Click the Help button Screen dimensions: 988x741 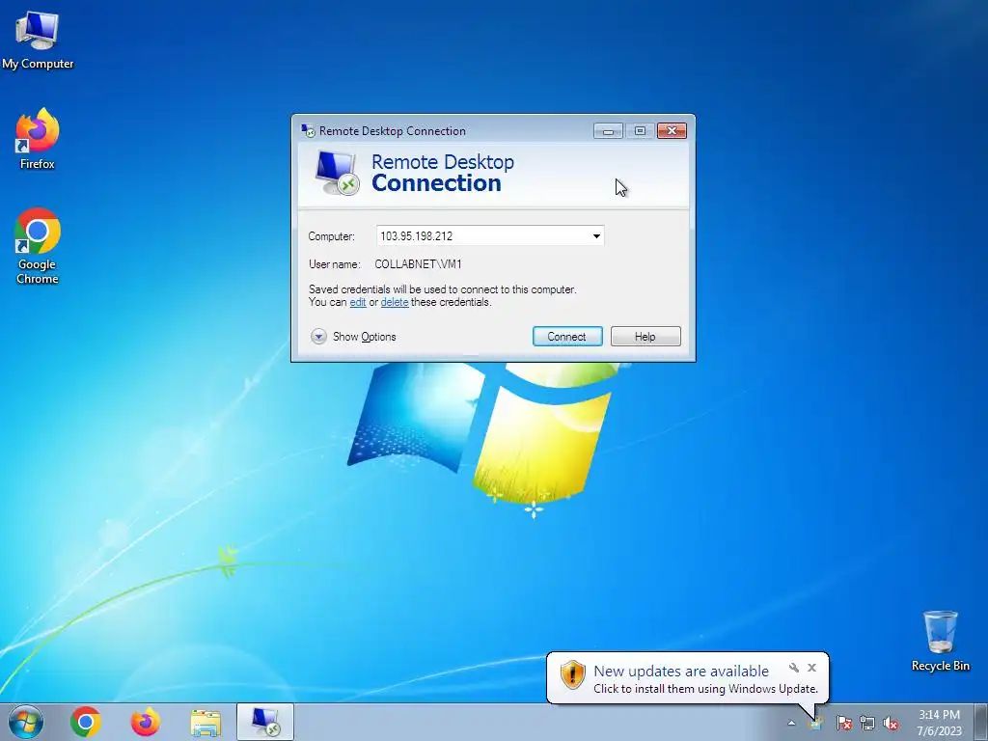click(x=645, y=337)
